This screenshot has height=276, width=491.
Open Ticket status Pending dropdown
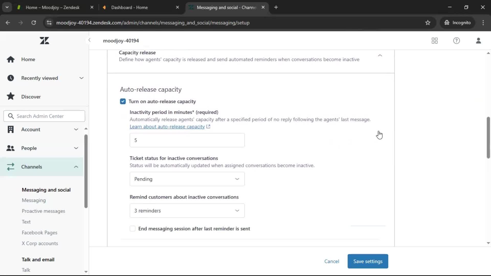(187, 179)
